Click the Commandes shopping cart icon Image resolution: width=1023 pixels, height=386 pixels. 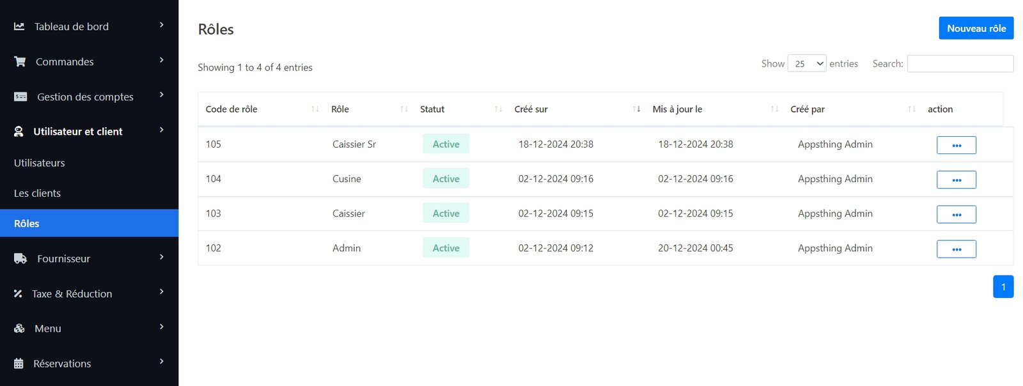click(x=20, y=62)
